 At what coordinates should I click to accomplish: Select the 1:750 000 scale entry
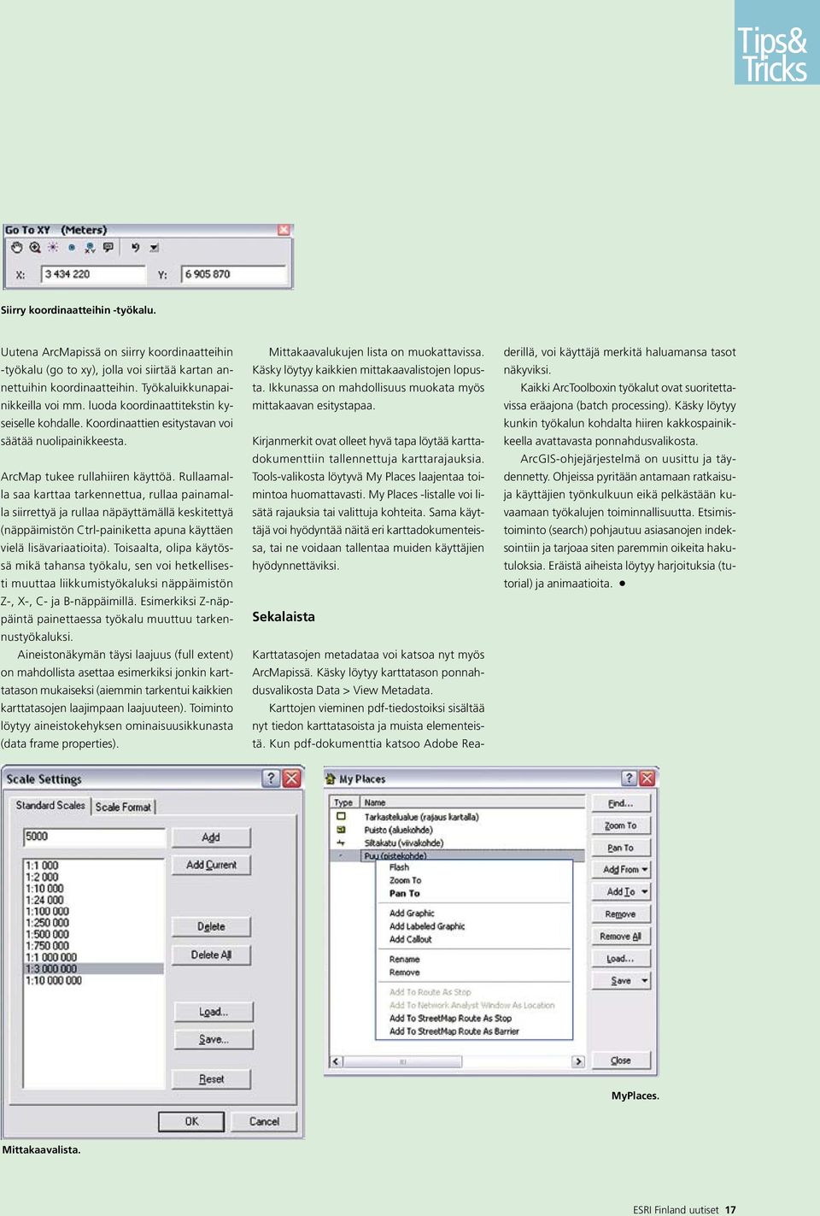coord(93,946)
